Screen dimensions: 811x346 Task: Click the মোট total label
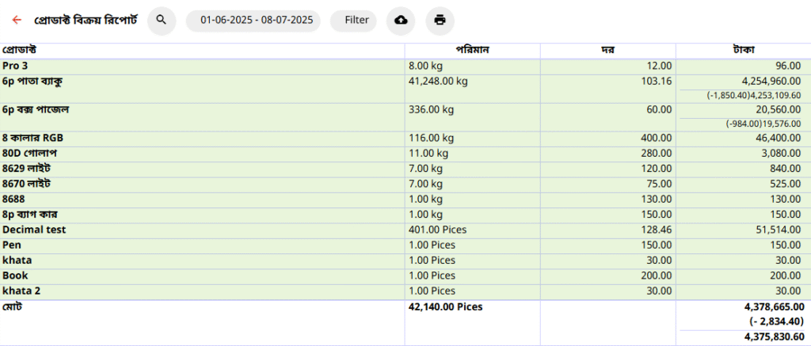coord(11,306)
